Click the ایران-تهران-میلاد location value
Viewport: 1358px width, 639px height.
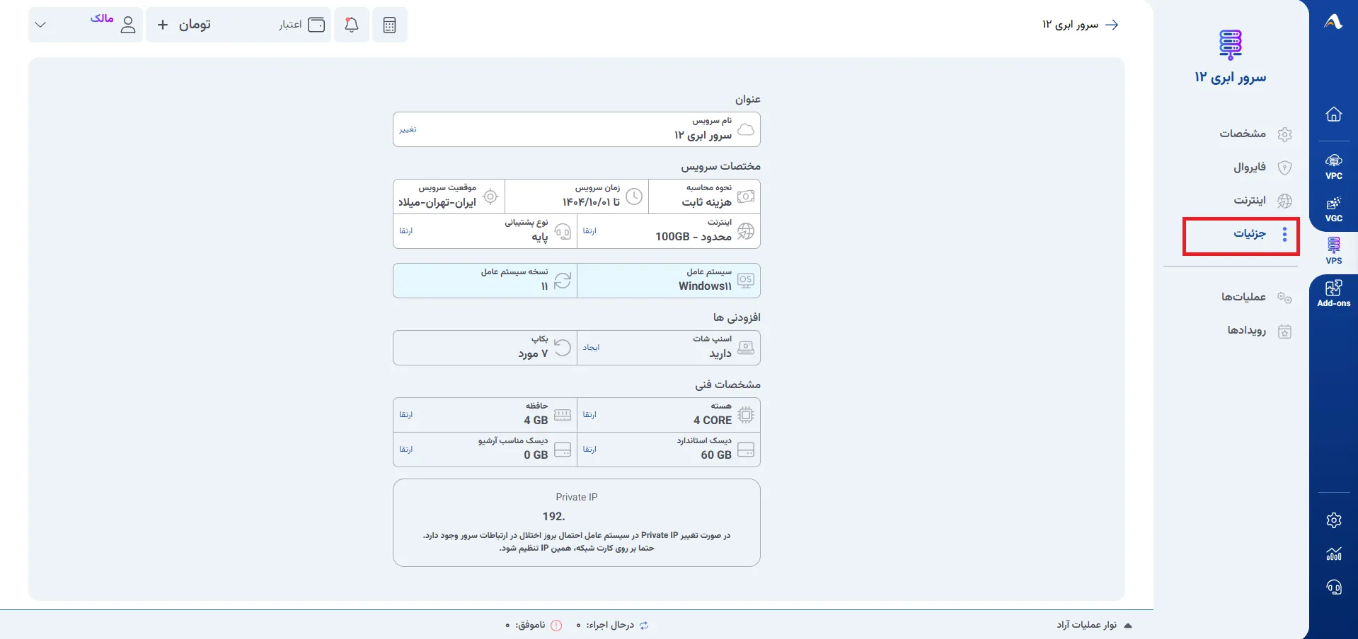click(x=437, y=203)
